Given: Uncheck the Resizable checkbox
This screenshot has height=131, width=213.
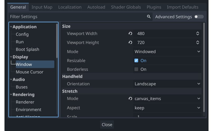Looking at the screenshot, I should (x=136, y=60).
